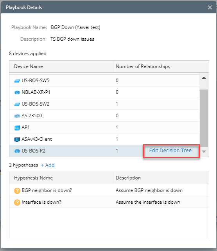Select the BGP neighbor is down row
The width and height of the screenshot is (217, 251).
pos(109,190)
